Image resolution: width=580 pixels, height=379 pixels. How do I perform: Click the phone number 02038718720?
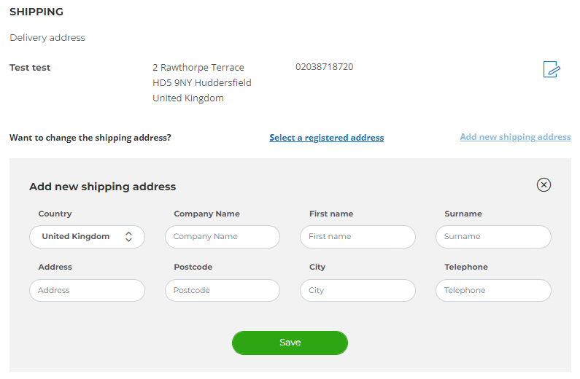[325, 67]
